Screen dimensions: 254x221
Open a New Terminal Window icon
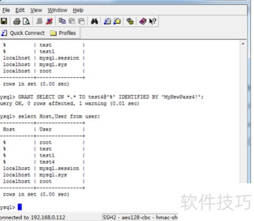click(x=107, y=21)
